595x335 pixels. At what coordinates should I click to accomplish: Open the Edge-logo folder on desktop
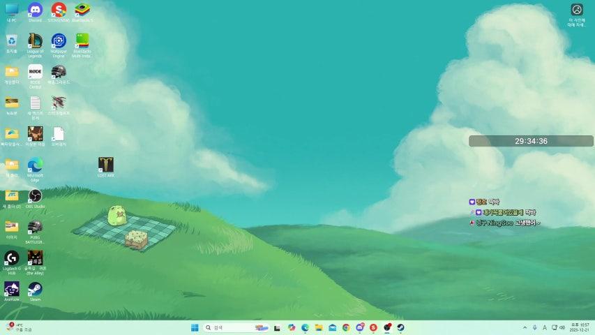tap(12, 136)
